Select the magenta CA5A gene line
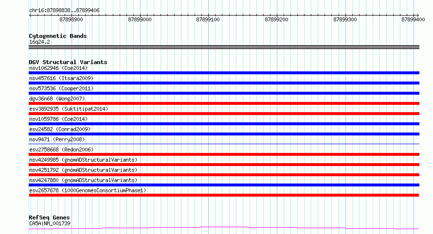The image size is (433, 234). tap(224, 228)
